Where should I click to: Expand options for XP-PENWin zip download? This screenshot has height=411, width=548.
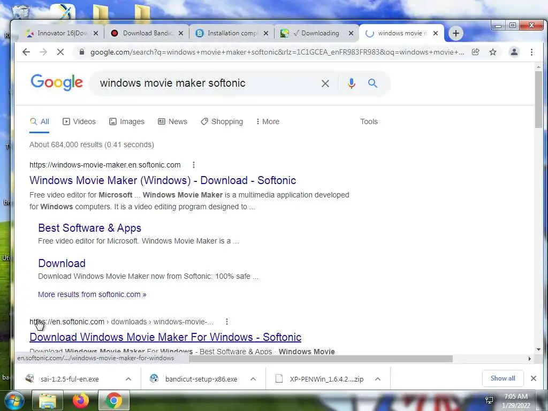tap(377, 379)
